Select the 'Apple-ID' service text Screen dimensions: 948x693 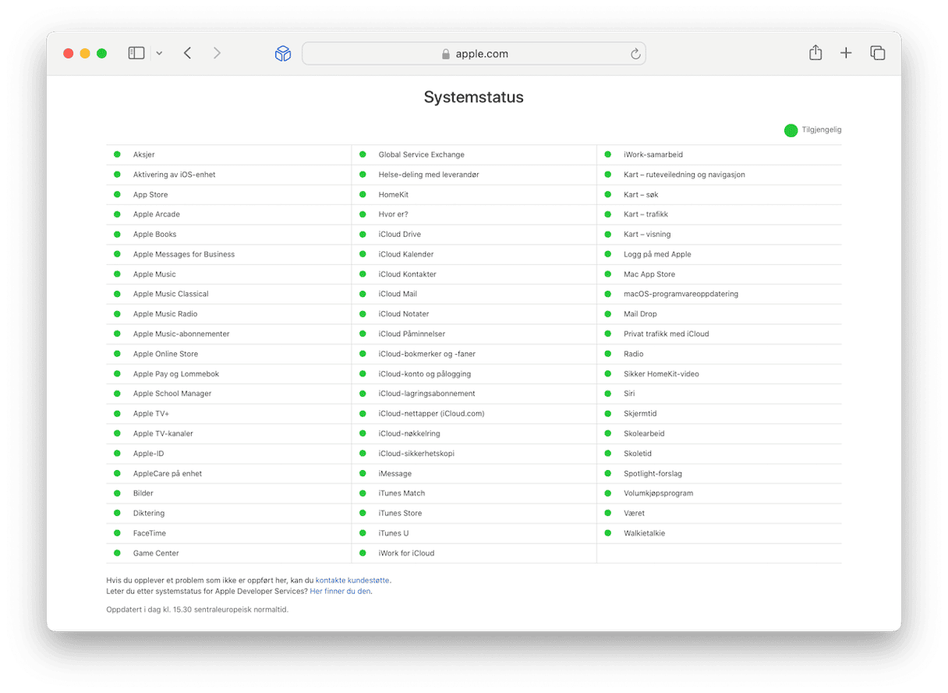(149, 454)
